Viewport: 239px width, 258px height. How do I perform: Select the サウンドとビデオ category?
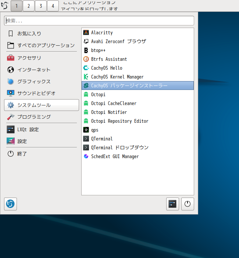point(36,93)
